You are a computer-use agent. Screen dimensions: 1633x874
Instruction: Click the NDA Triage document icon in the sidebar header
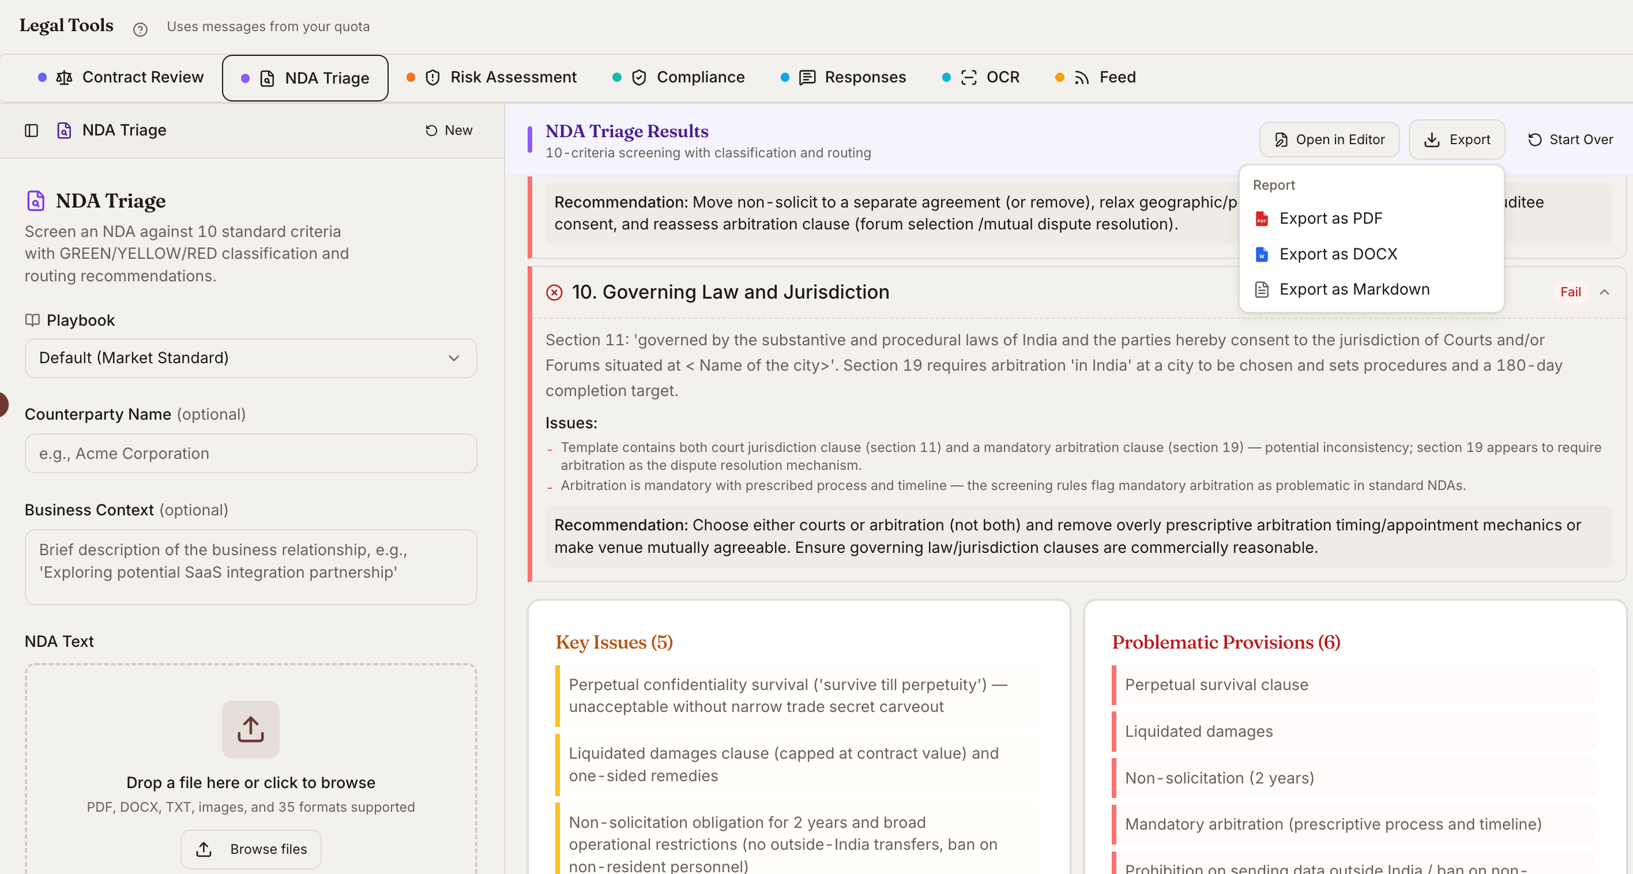pyautogui.click(x=64, y=130)
